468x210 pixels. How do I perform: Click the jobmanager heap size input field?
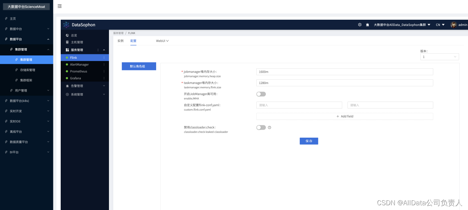click(x=345, y=72)
